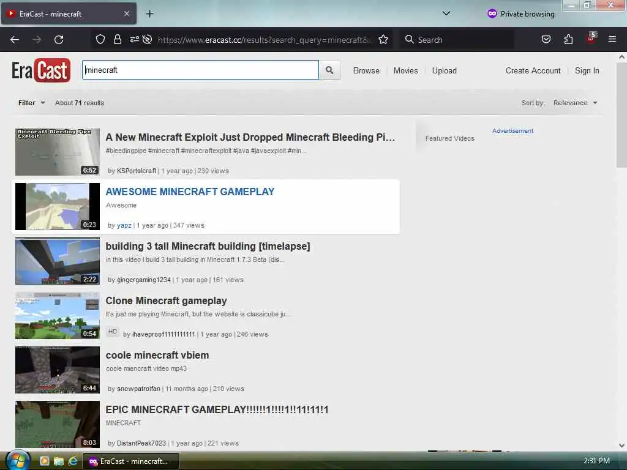Visit uploader ihaveproof1111111111's channel
Screen dimensions: 627x470
tap(163, 334)
